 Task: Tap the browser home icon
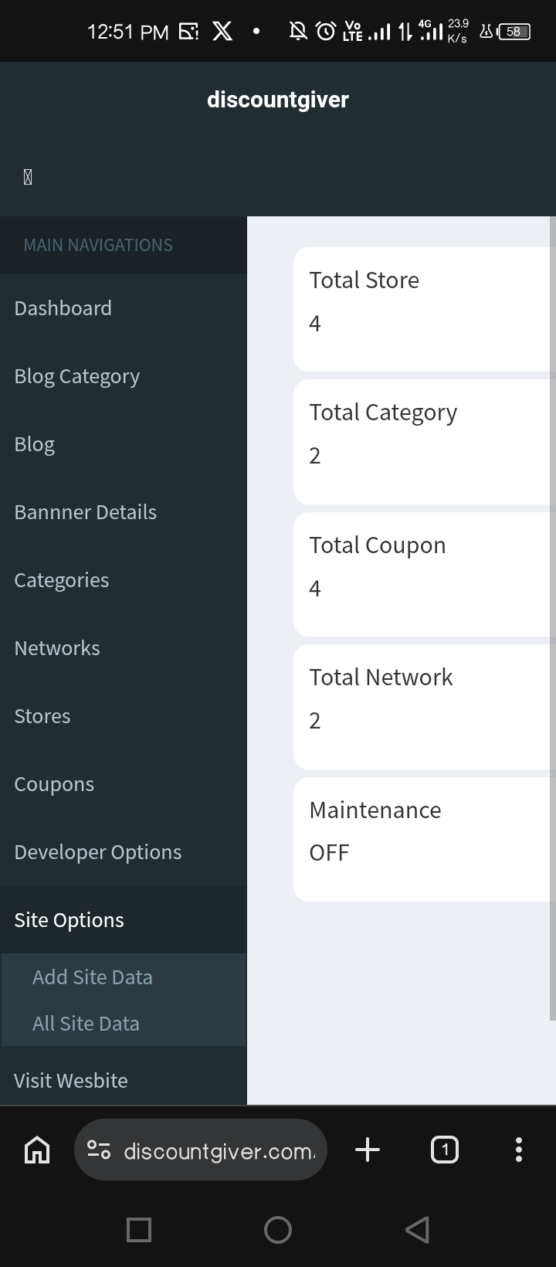pos(37,1150)
